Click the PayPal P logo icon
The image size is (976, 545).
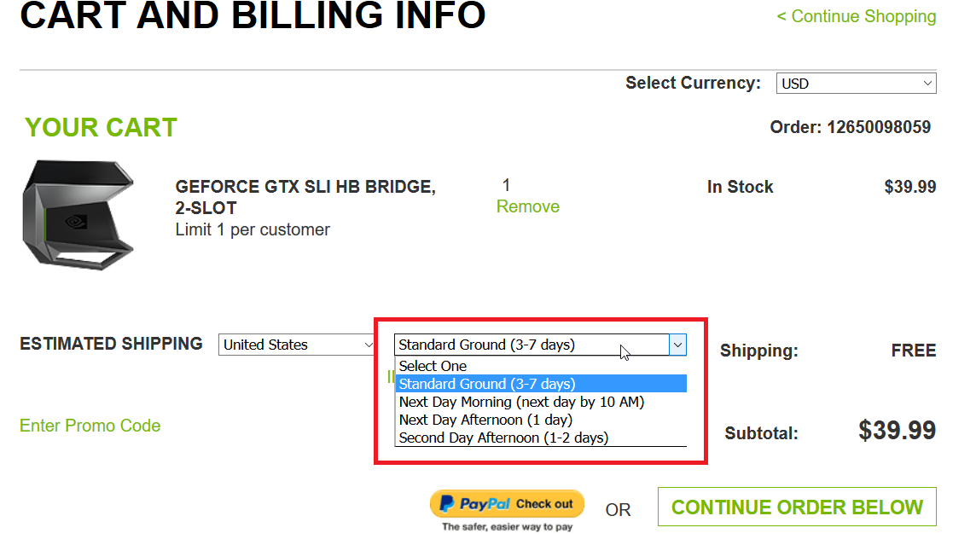click(x=446, y=504)
